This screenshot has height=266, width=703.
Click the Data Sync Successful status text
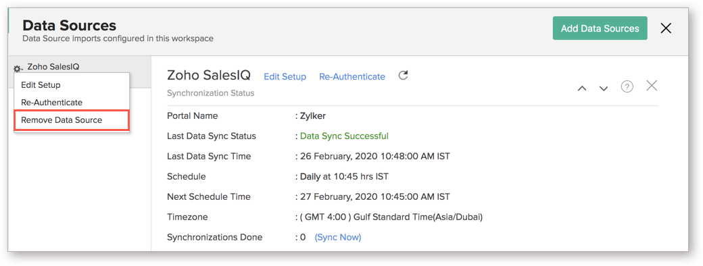coord(344,136)
